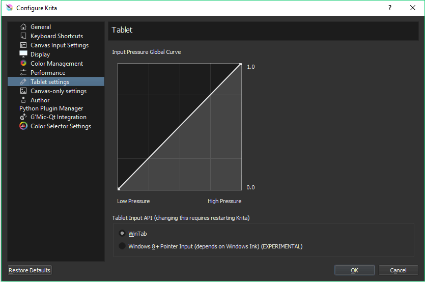Click the Tablet Input API label
The height and width of the screenshot is (282, 425).
coord(181,218)
